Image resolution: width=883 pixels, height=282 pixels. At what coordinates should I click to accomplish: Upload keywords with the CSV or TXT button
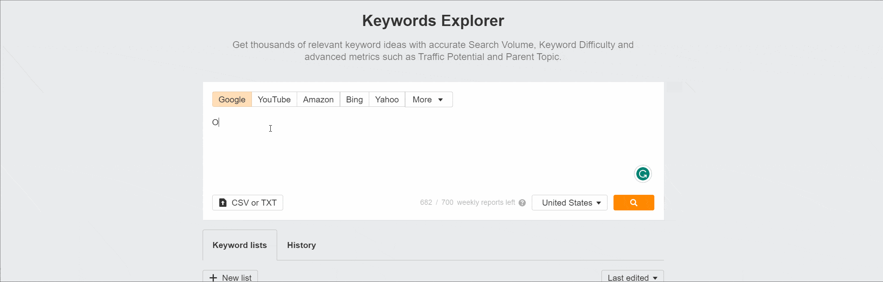coord(247,203)
